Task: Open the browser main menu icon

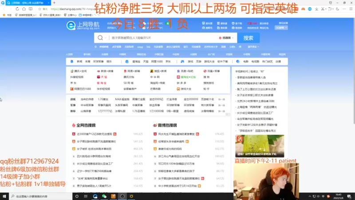Action: 351,9
